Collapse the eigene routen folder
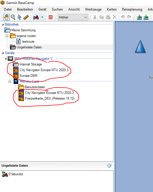 click(7, 36)
